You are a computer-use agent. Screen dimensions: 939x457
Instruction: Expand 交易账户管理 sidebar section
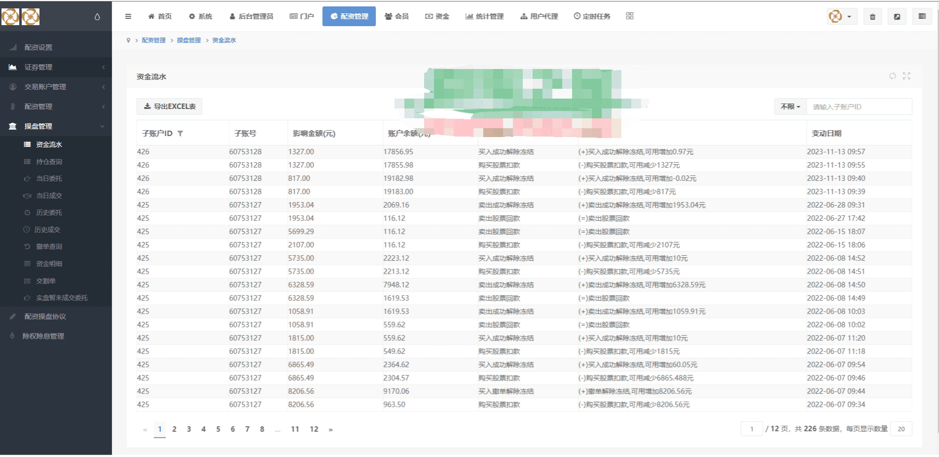[56, 87]
